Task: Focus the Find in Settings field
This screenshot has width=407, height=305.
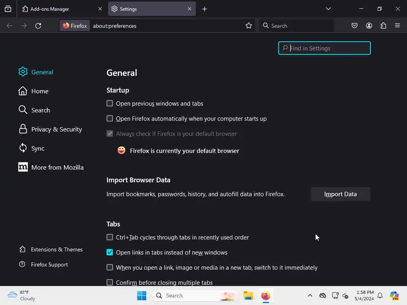Action: (x=324, y=48)
